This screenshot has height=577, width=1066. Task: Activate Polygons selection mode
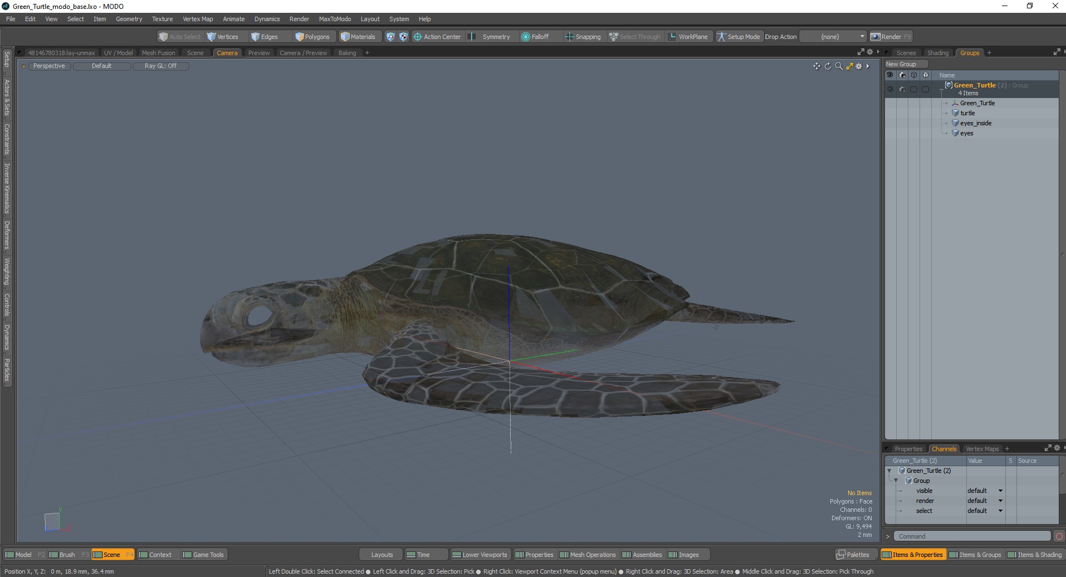tap(312, 37)
